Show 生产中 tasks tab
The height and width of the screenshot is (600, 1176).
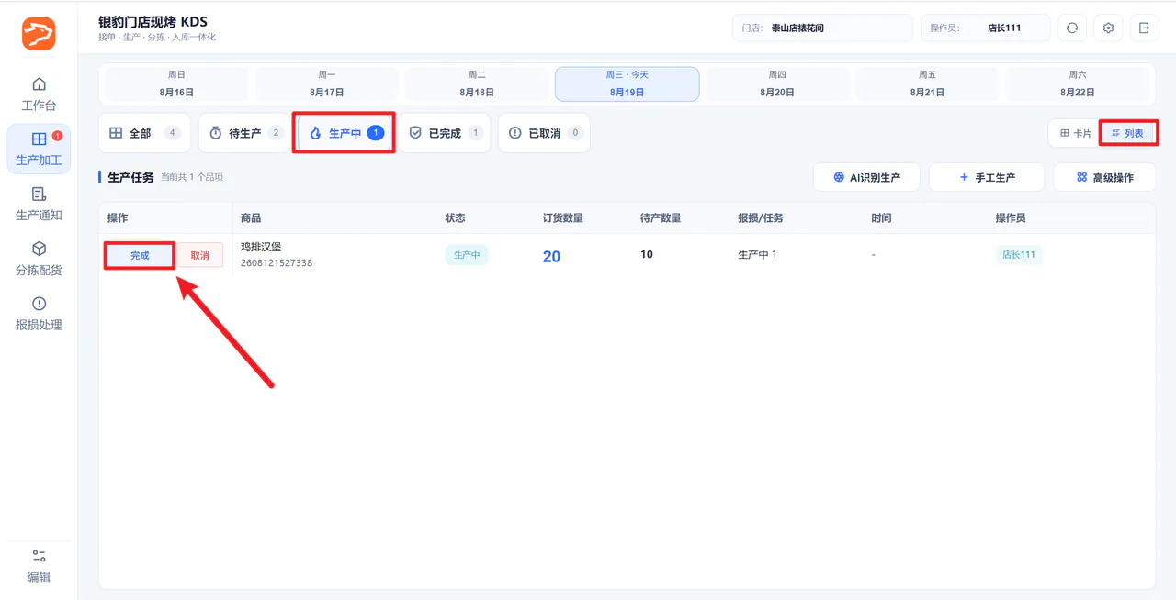pyautogui.click(x=345, y=133)
